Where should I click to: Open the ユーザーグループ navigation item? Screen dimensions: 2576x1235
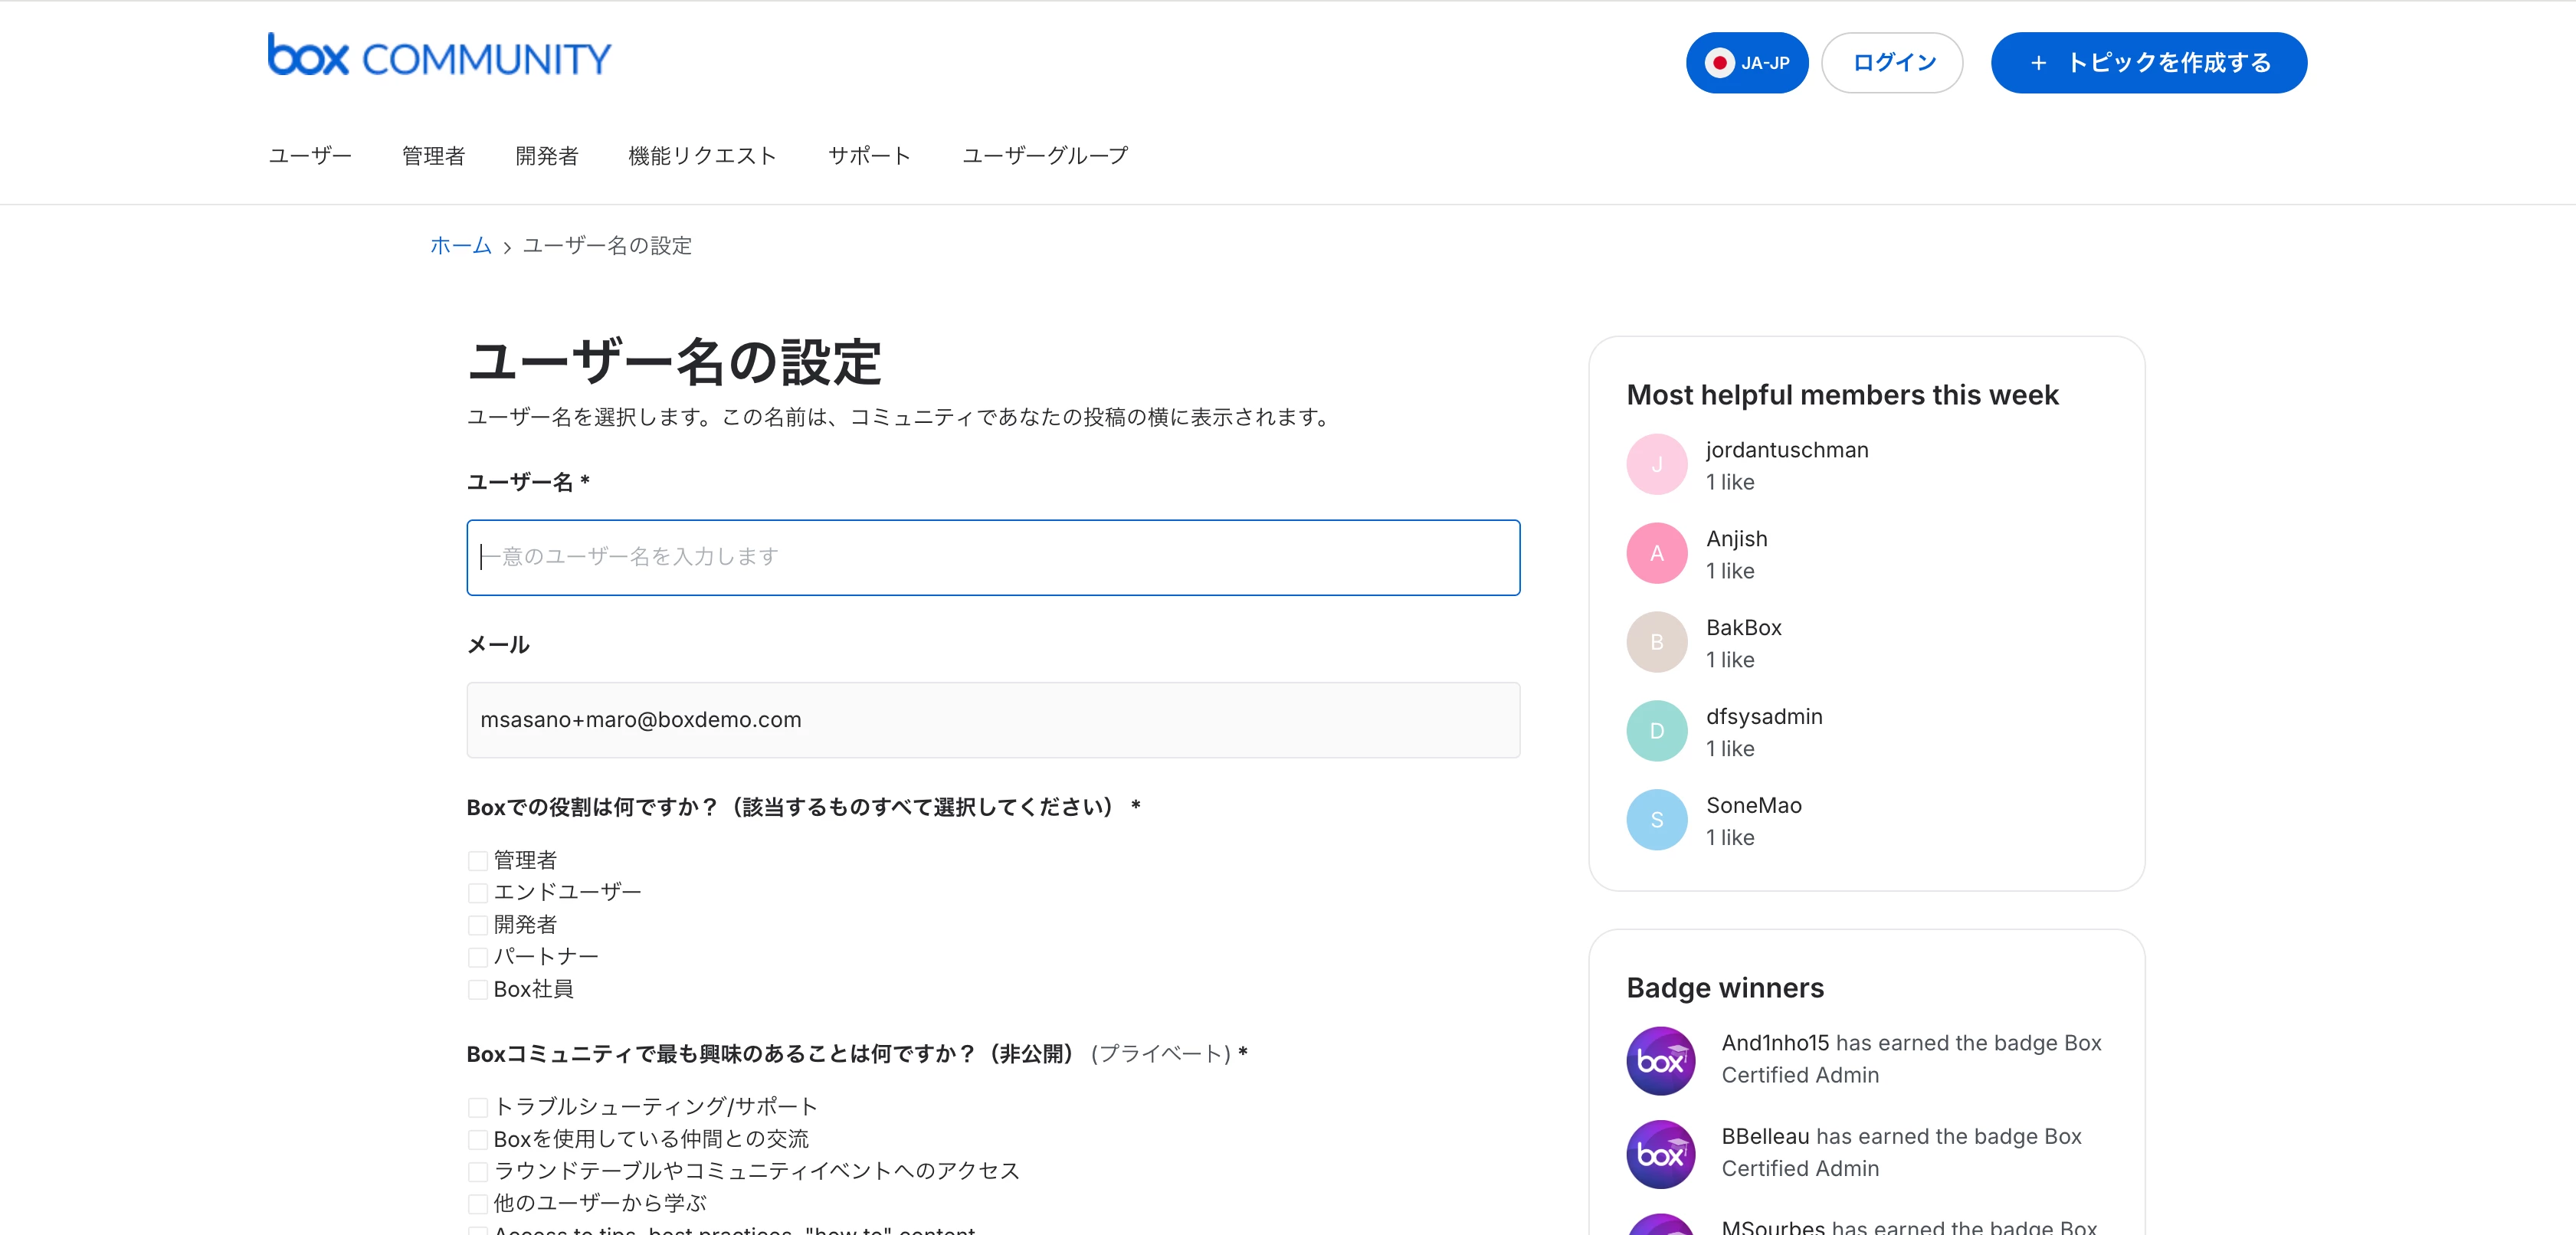coord(1044,156)
